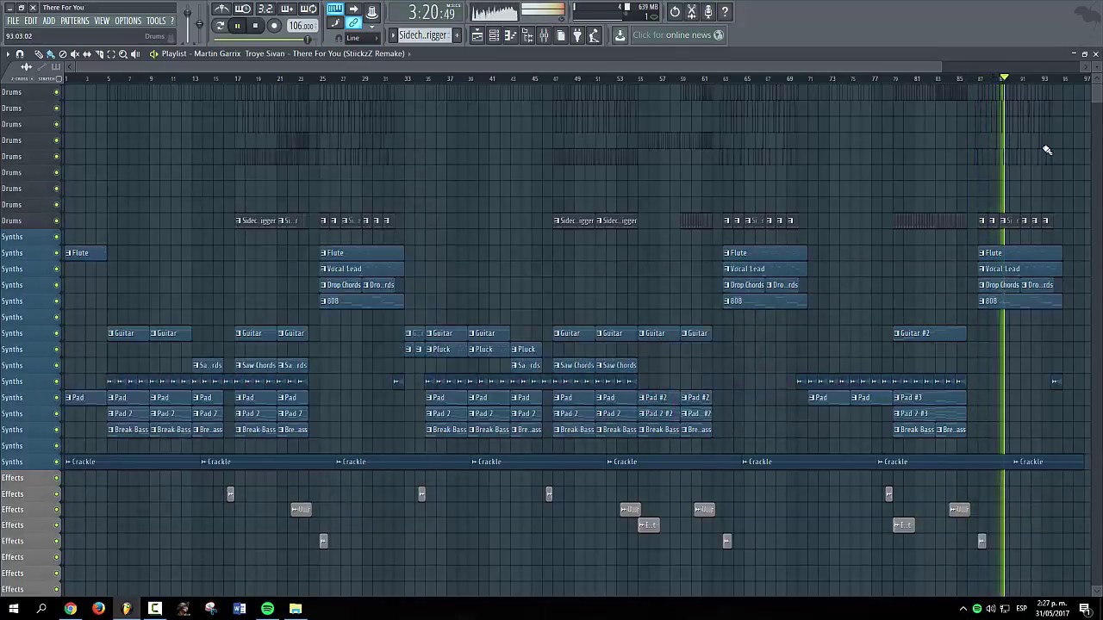1103x620 pixels.
Task: Open the Channel rack icon
Action: [494, 35]
